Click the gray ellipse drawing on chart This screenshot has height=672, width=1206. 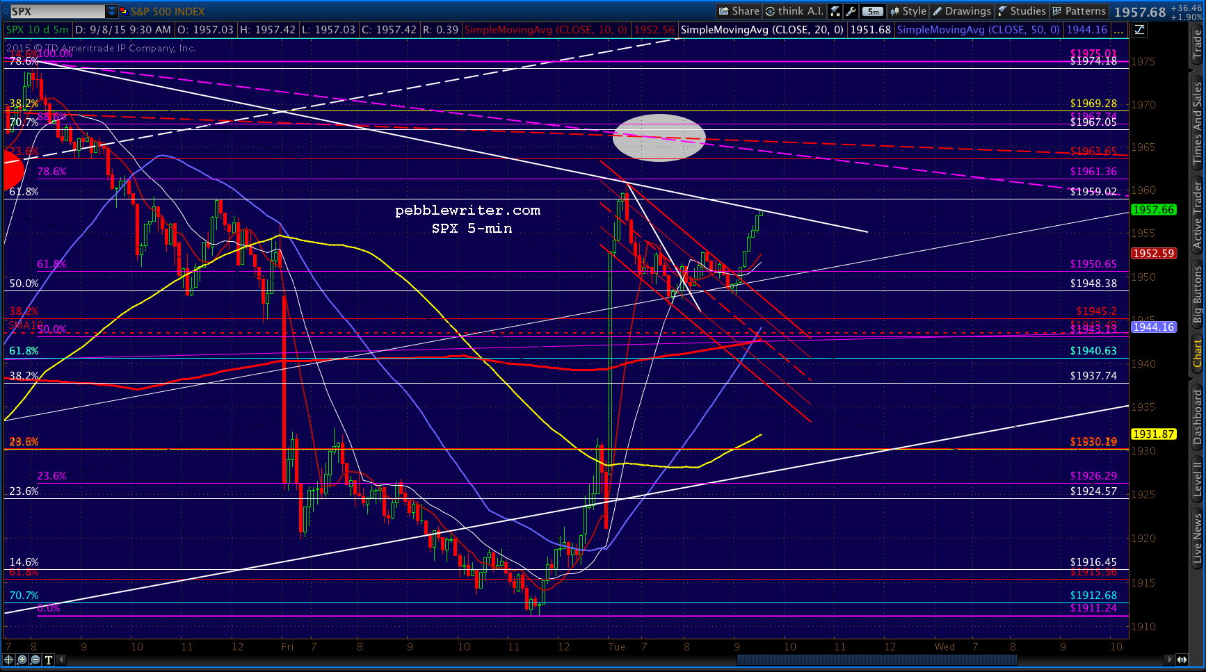pos(659,138)
